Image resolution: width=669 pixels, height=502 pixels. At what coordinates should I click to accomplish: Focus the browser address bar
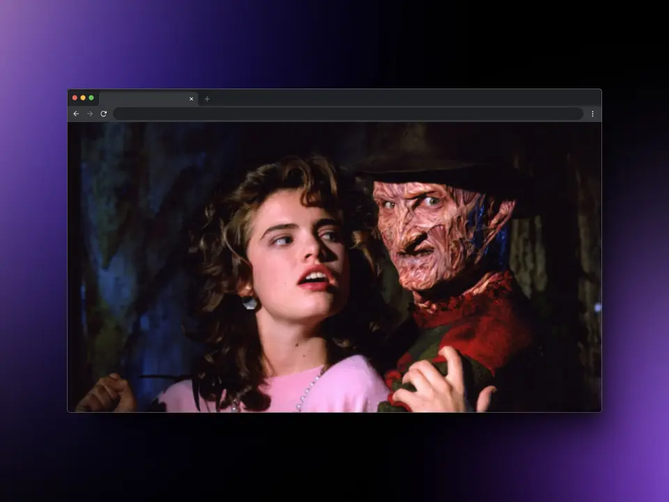click(x=348, y=114)
